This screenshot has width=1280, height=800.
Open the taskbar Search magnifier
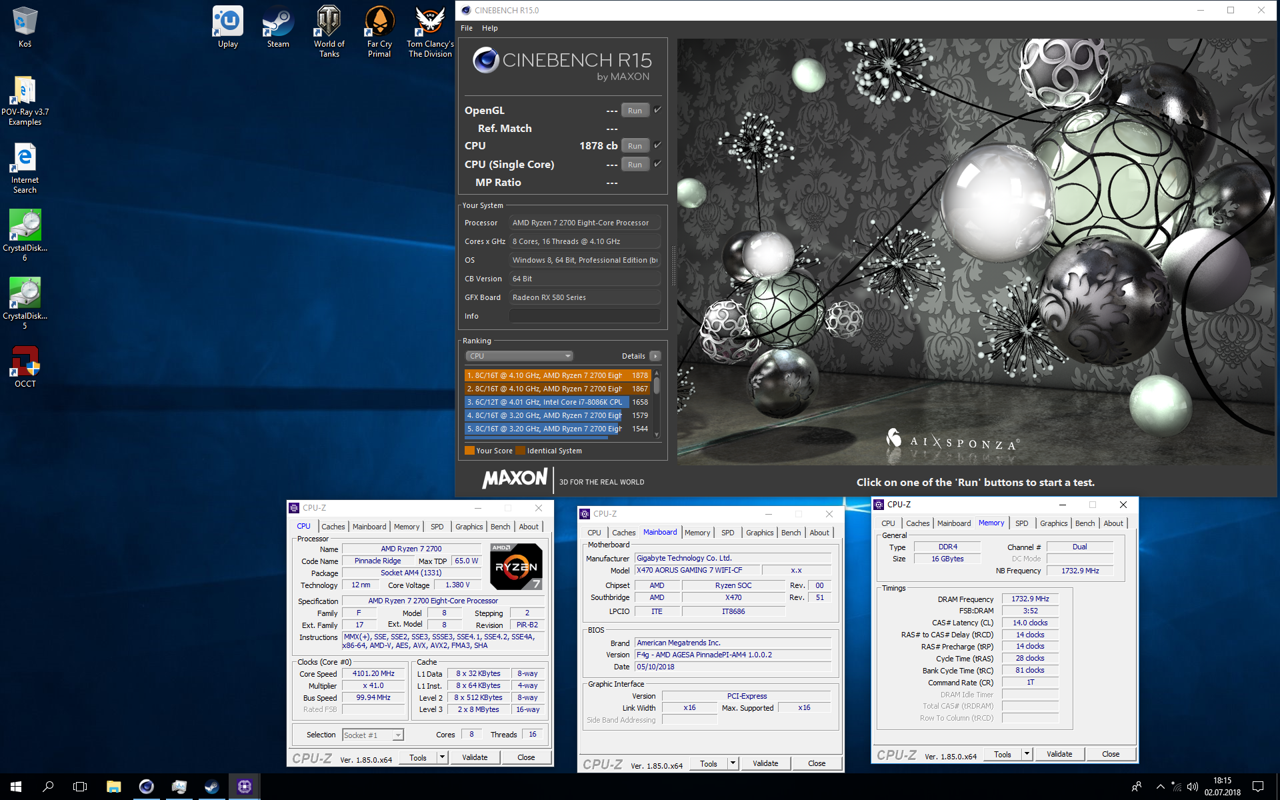(48, 787)
